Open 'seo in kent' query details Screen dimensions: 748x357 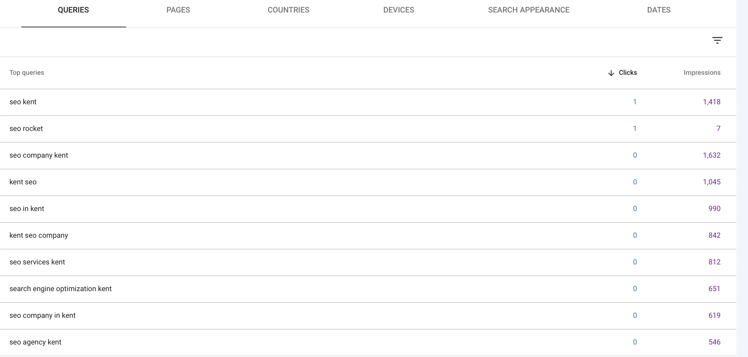coord(368,209)
